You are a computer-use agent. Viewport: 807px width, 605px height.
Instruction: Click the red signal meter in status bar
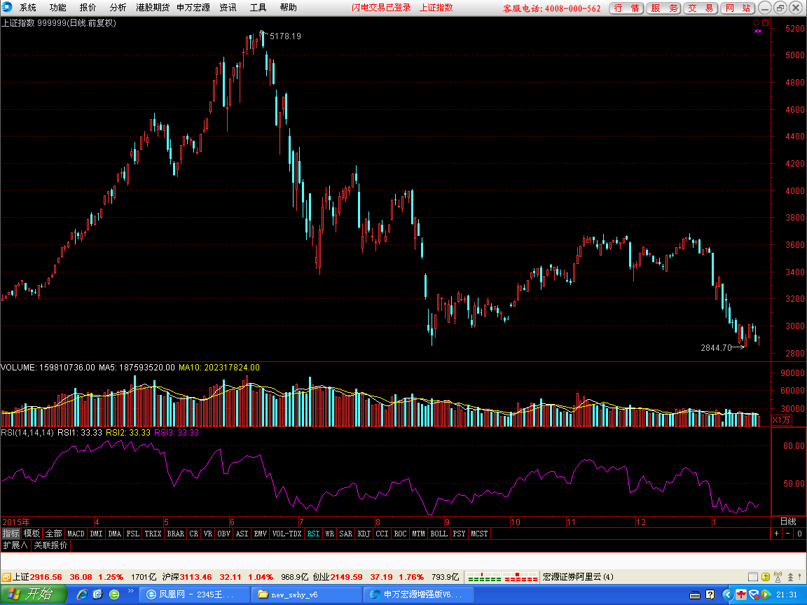click(520, 577)
